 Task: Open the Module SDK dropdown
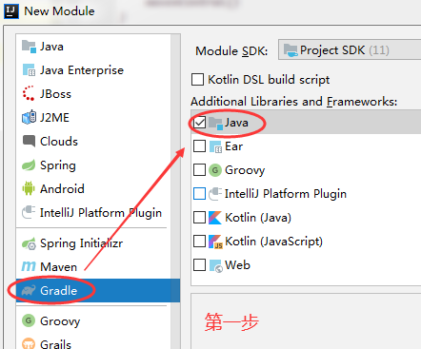(x=350, y=49)
